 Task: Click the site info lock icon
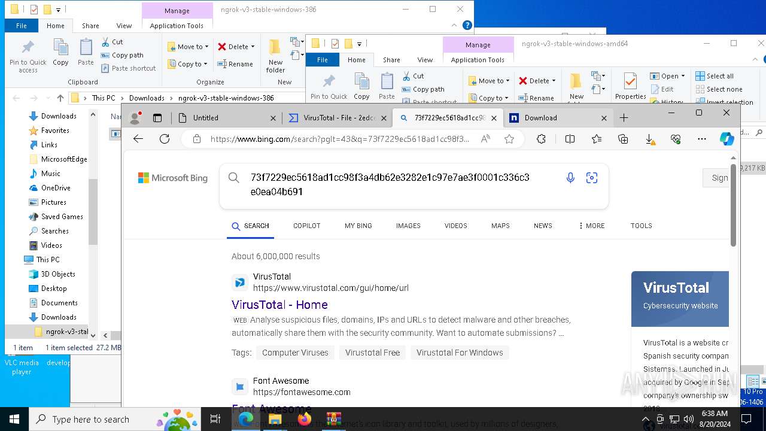point(196,139)
